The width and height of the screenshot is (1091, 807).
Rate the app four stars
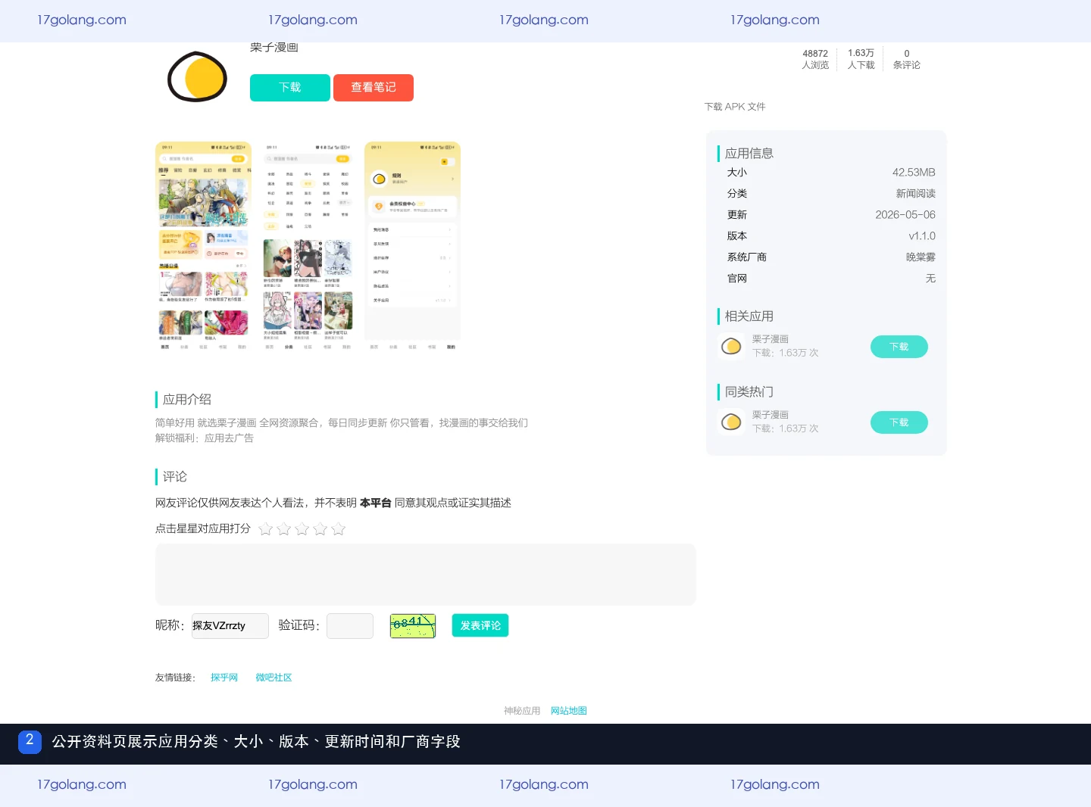(x=320, y=529)
